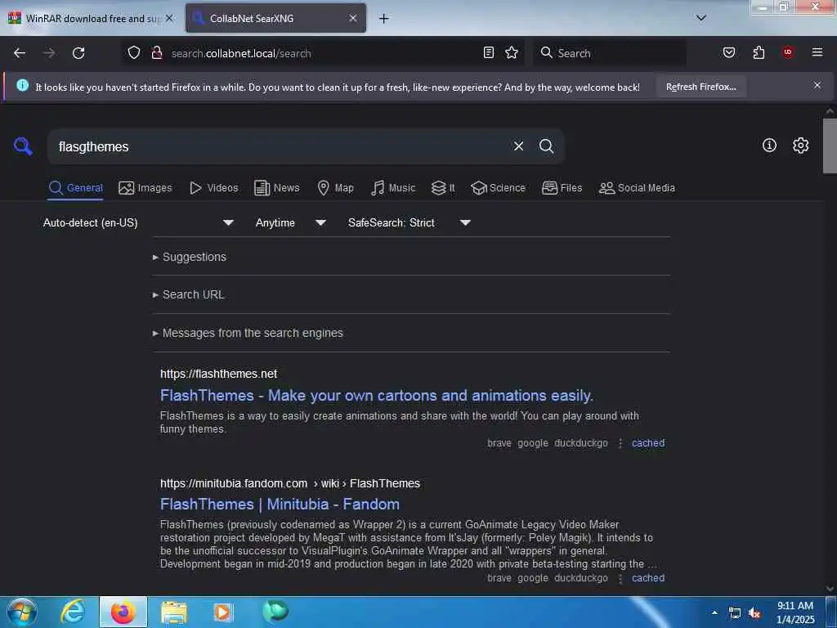
Task: Submit search with magnifier button
Action: 546,146
